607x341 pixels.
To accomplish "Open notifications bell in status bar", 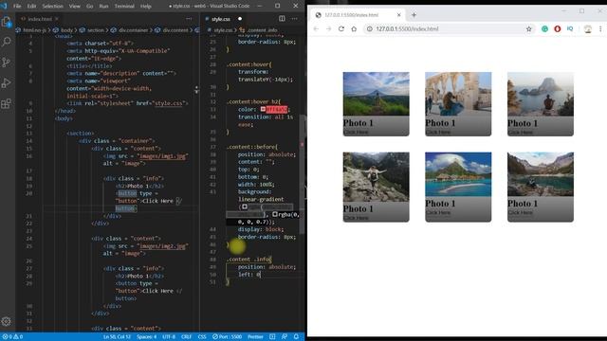I will click(x=296, y=337).
